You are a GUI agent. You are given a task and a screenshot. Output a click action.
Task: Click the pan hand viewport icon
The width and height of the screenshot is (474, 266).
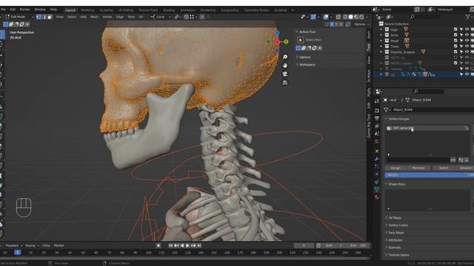click(x=284, y=66)
